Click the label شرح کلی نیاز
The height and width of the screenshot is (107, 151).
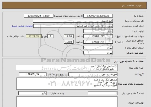[x=136, y=68]
